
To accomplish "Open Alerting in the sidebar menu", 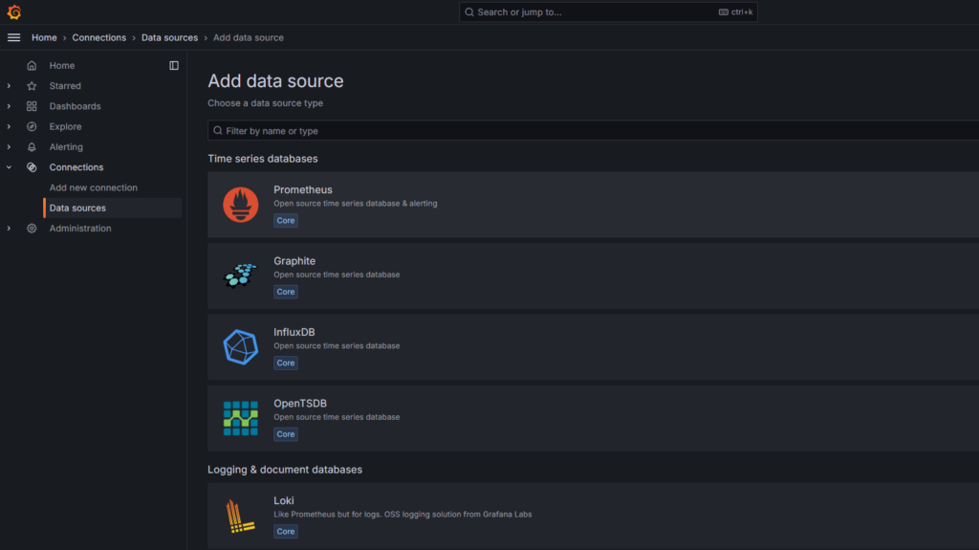I will (x=66, y=147).
